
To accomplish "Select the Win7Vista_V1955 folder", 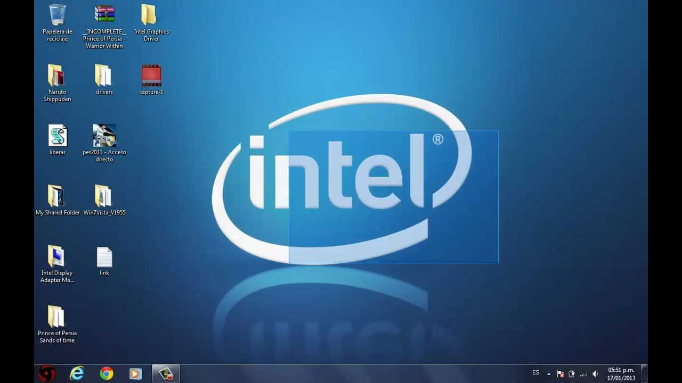I will point(104,201).
